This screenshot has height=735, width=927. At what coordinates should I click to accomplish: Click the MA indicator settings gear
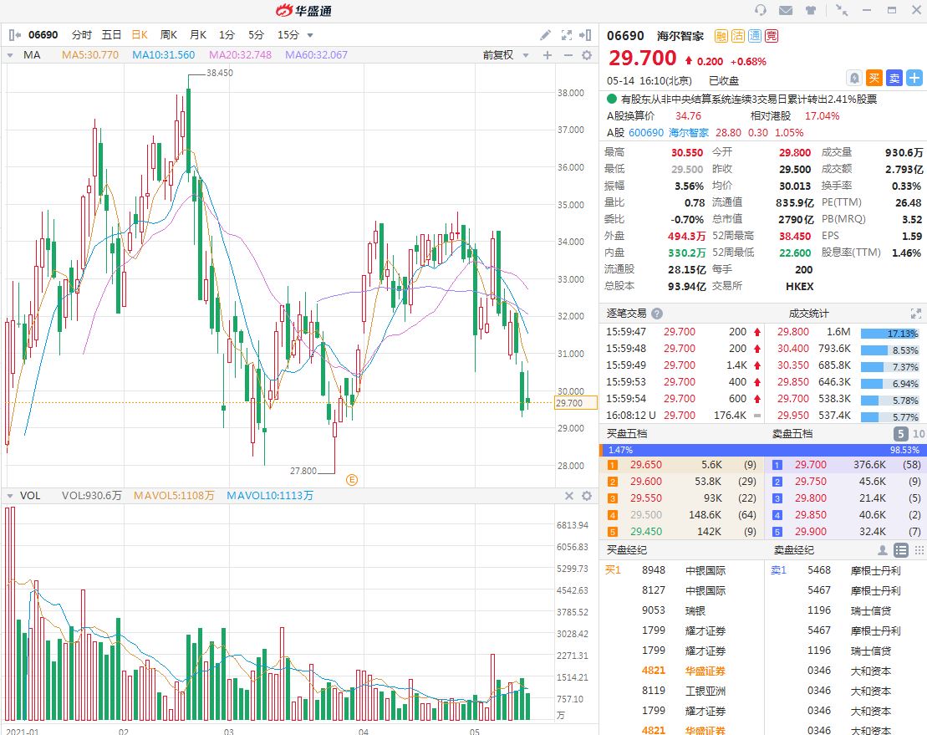[x=587, y=55]
